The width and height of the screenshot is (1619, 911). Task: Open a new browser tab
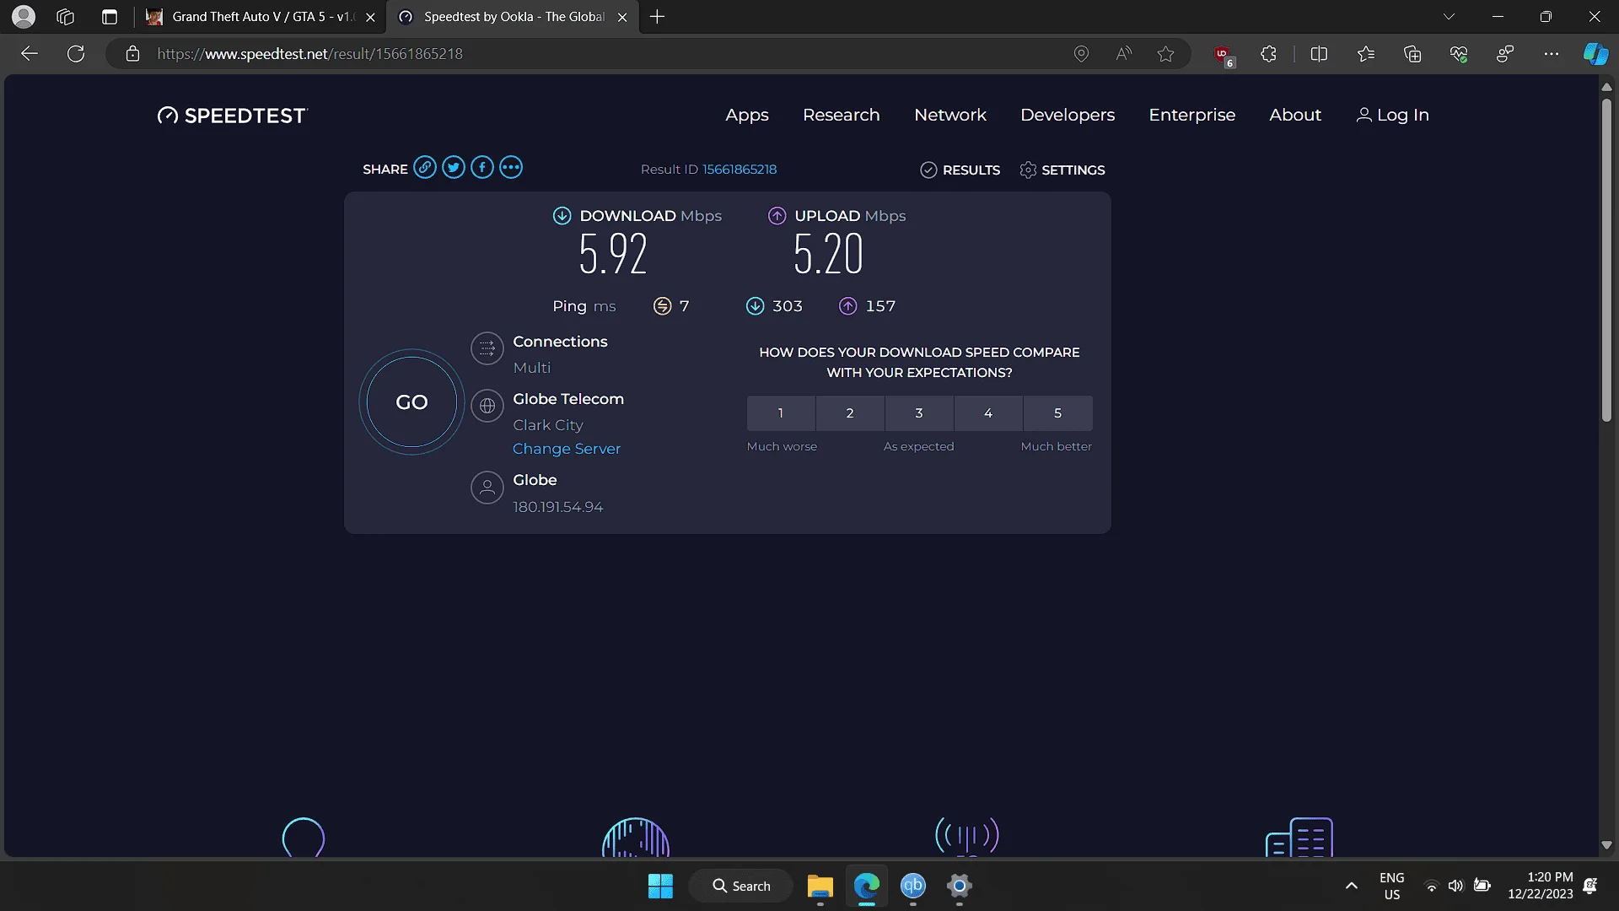tap(658, 17)
